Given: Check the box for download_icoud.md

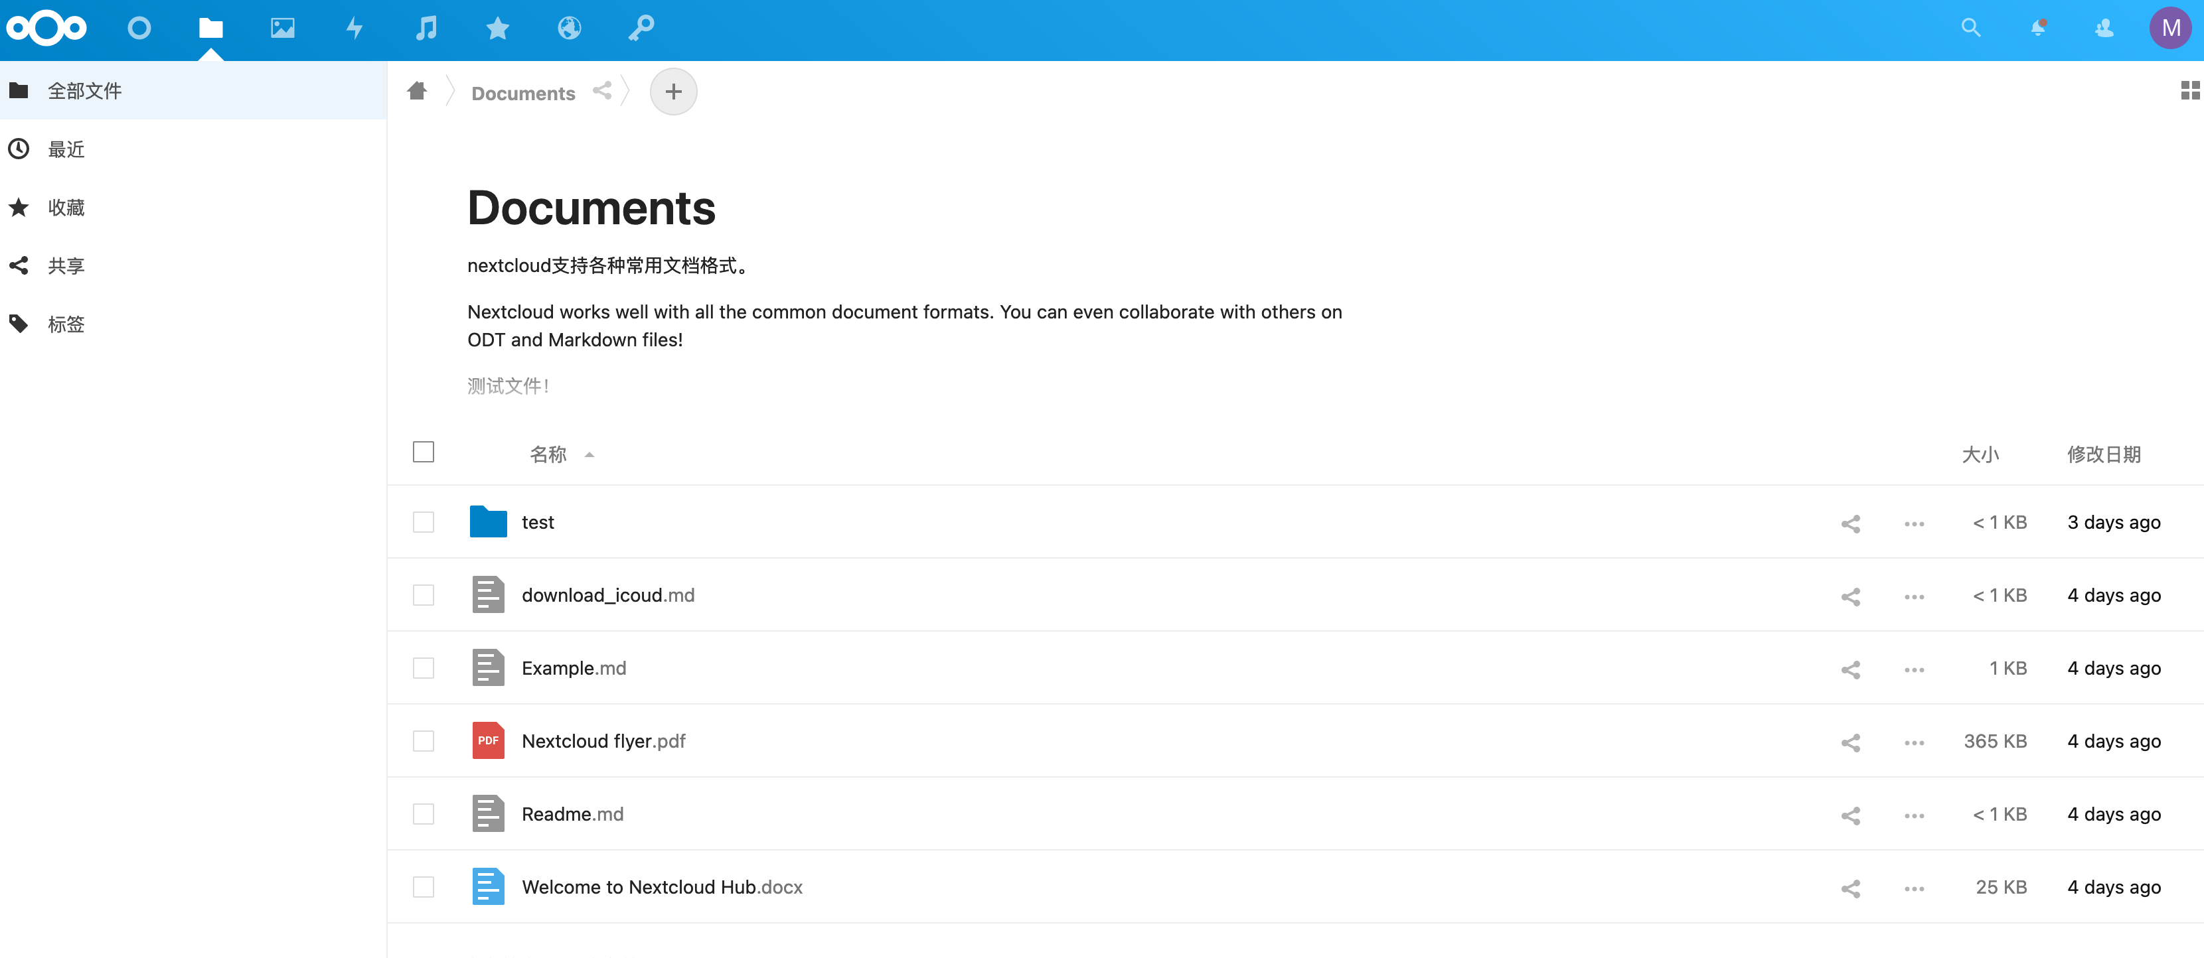Looking at the screenshot, I should coord(424,594).
